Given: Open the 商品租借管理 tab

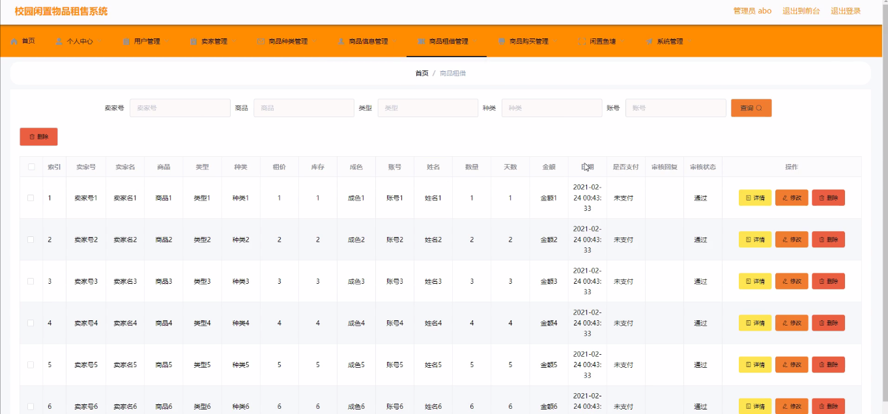Looking at the screenshot, I should 448,42.
